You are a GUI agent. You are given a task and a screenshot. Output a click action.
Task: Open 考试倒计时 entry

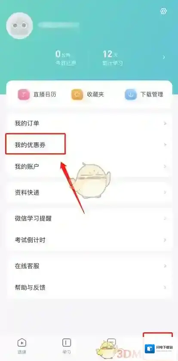89,240
